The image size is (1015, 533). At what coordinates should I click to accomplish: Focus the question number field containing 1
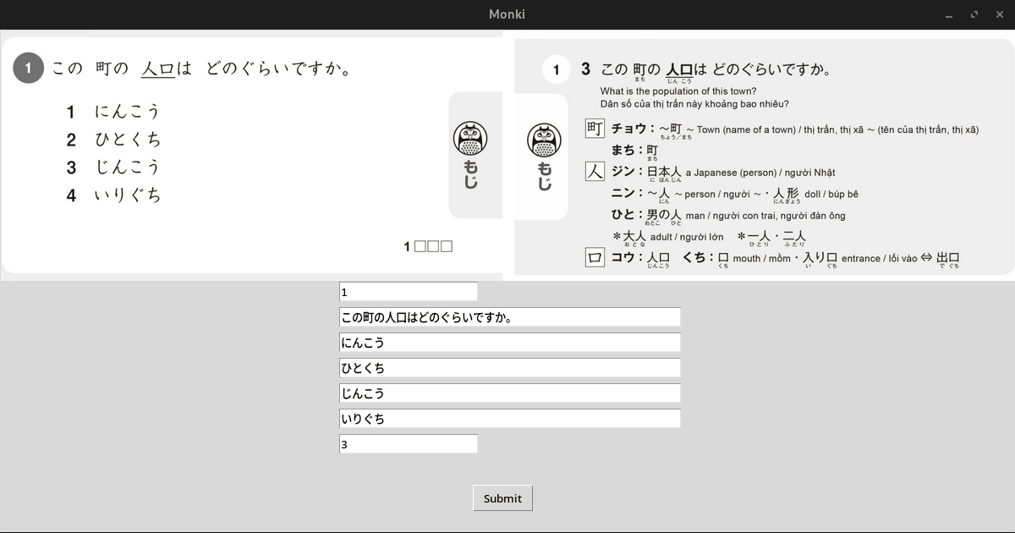pyautogui.click(x=409, y=292)
